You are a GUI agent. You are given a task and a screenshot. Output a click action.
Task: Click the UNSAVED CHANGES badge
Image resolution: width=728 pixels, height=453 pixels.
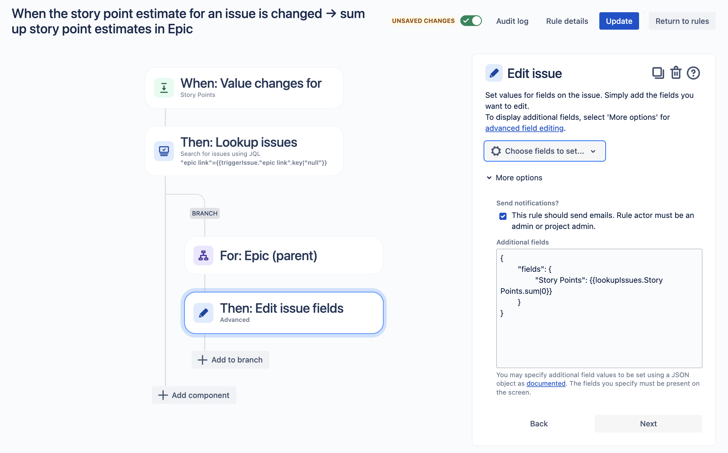click(423, 21)
